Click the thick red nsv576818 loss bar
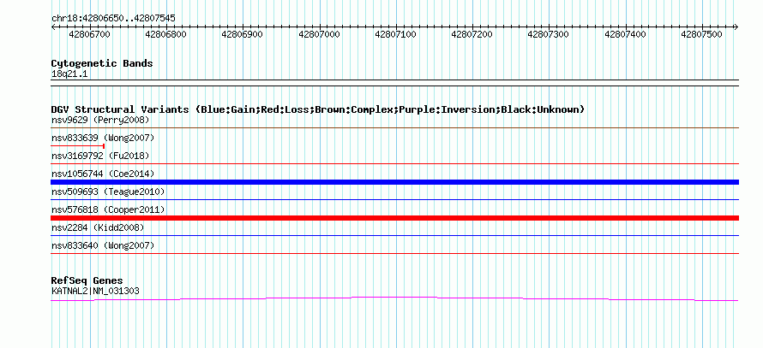This screenshot has height=348, width=763. (x=394, y=218)
